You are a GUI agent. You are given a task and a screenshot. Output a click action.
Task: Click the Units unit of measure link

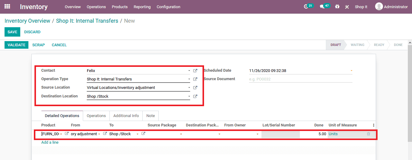tap(333, 134)
